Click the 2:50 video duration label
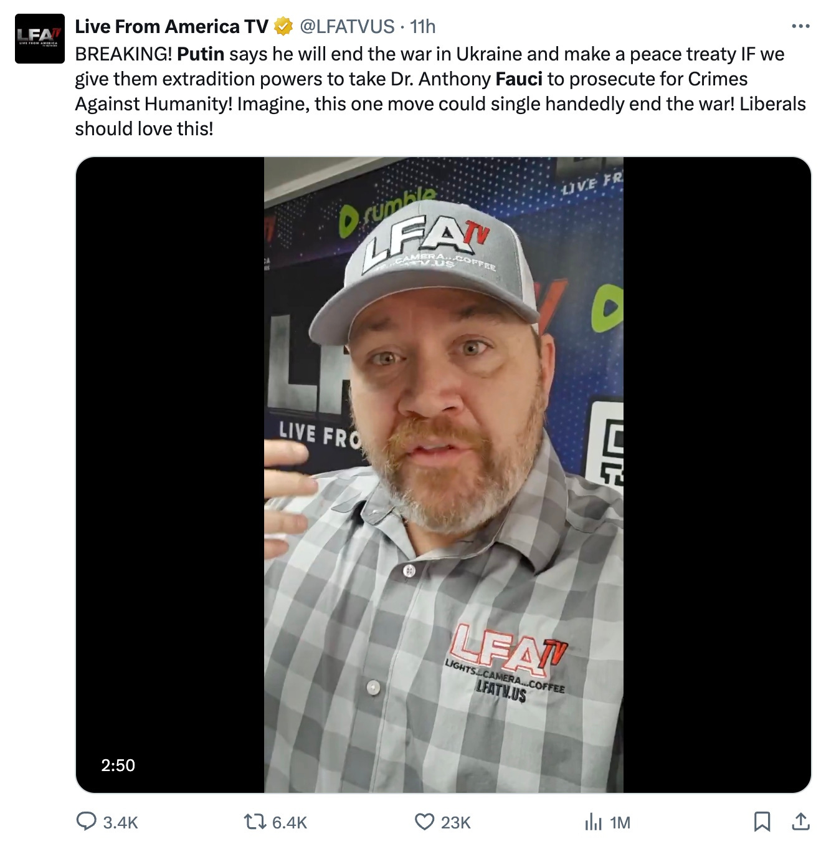The width and height of the screenshot is (821, 844). [118, 765]
